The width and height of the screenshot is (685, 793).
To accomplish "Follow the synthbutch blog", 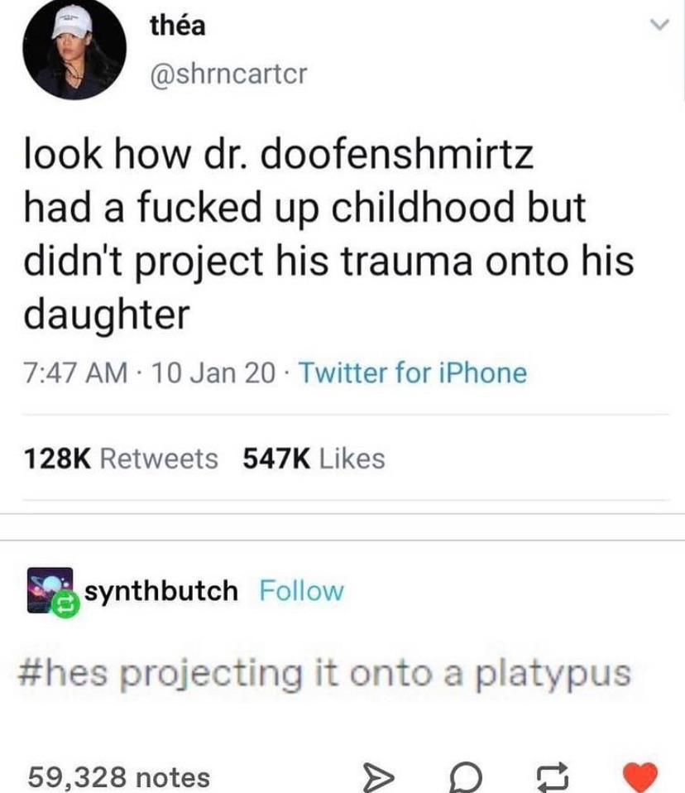I will coord(301,591).
